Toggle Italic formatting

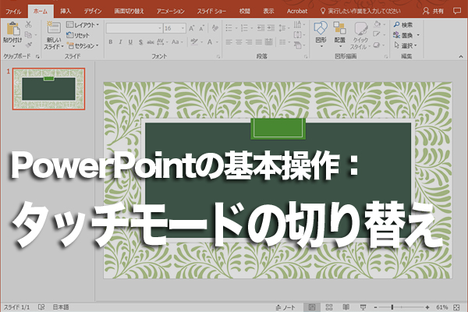coord(120,42)
